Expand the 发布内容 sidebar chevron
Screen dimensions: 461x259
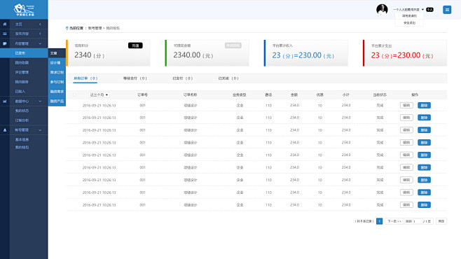click(40, 34)
